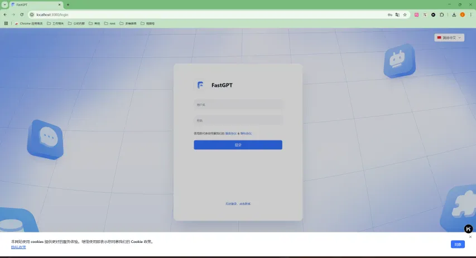Screen dimensions: 476x258
Task: Open the browser Downloads icon
Action: coord(454,14)
